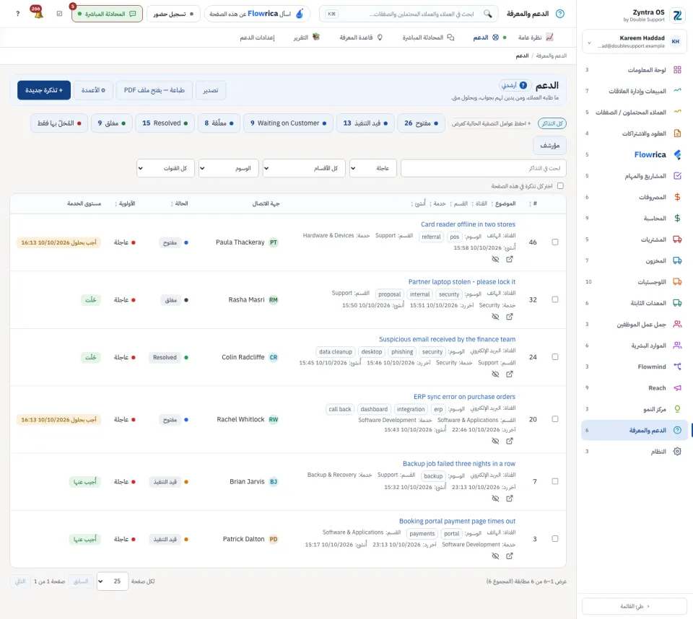Open Reach megaphone sidebar icon
Screen dimensions: 693x619
tap(677, 388)
